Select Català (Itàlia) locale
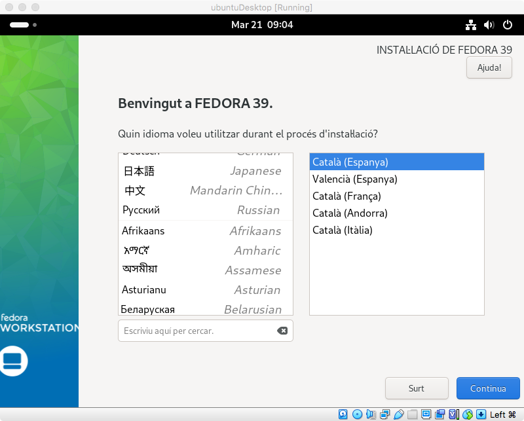 397,230
